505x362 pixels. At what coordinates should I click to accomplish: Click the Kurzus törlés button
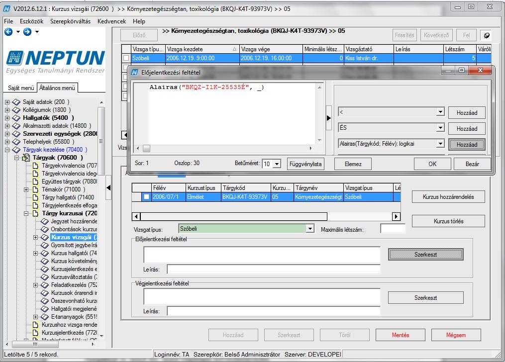tap(448, 221)
